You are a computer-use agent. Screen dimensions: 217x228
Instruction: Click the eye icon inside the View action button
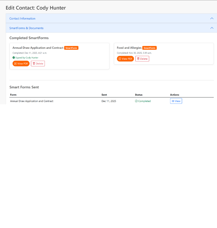point(173,101)
